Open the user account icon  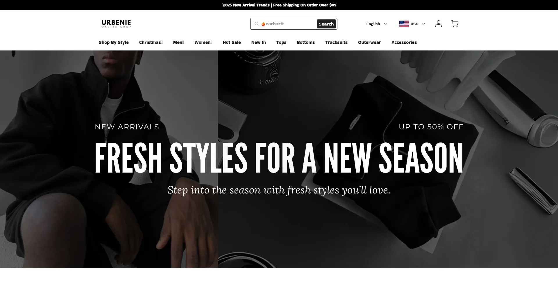(438, 24)
